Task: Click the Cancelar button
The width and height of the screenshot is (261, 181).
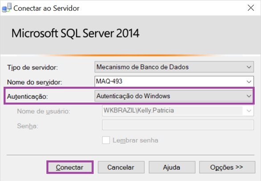Action: pos(121,167)
